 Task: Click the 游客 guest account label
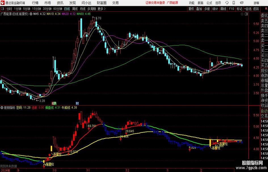click(x=256, y=3)
